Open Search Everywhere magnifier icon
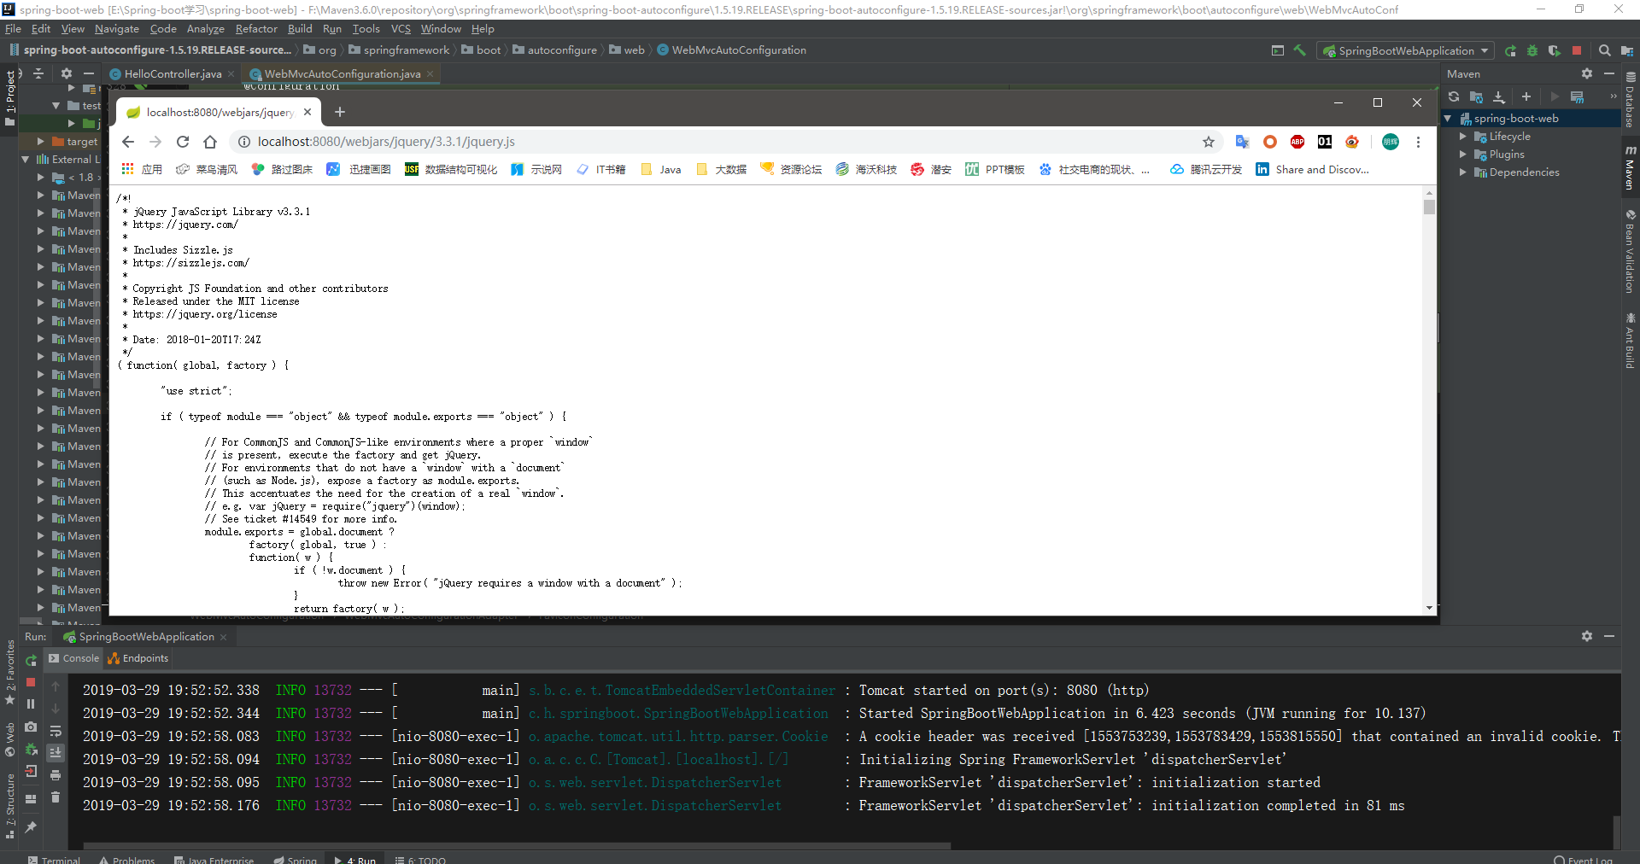 pyautogui.click(x=1605, y=50)
